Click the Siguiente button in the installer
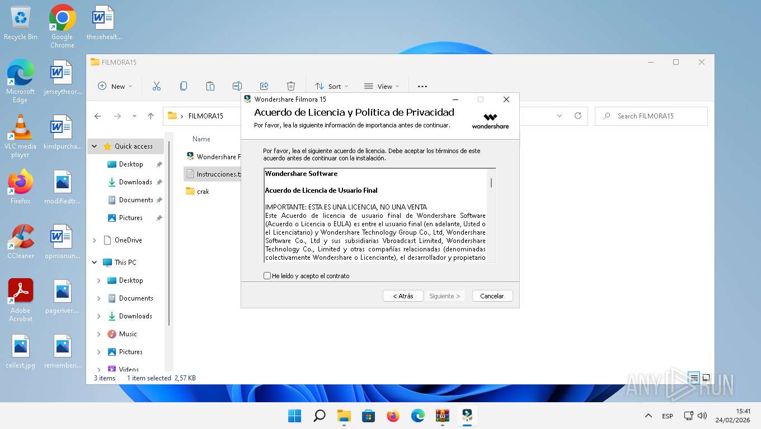The height and width of the screenshot is (429, 761). pyautogui.click(x=444, y=296)
